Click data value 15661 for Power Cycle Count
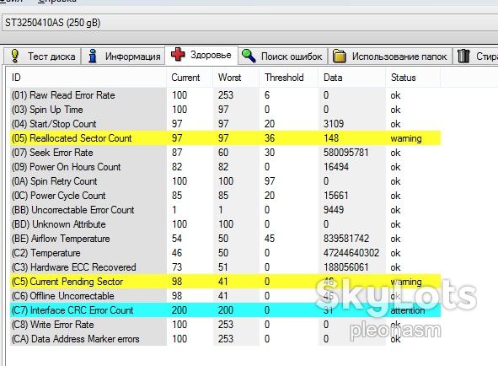The image size is (498, 366). (x=336, y=196)
